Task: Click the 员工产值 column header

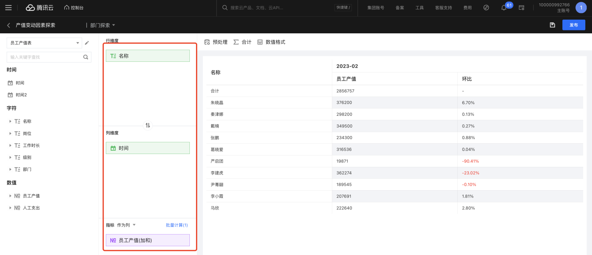Action: point(346,79)
